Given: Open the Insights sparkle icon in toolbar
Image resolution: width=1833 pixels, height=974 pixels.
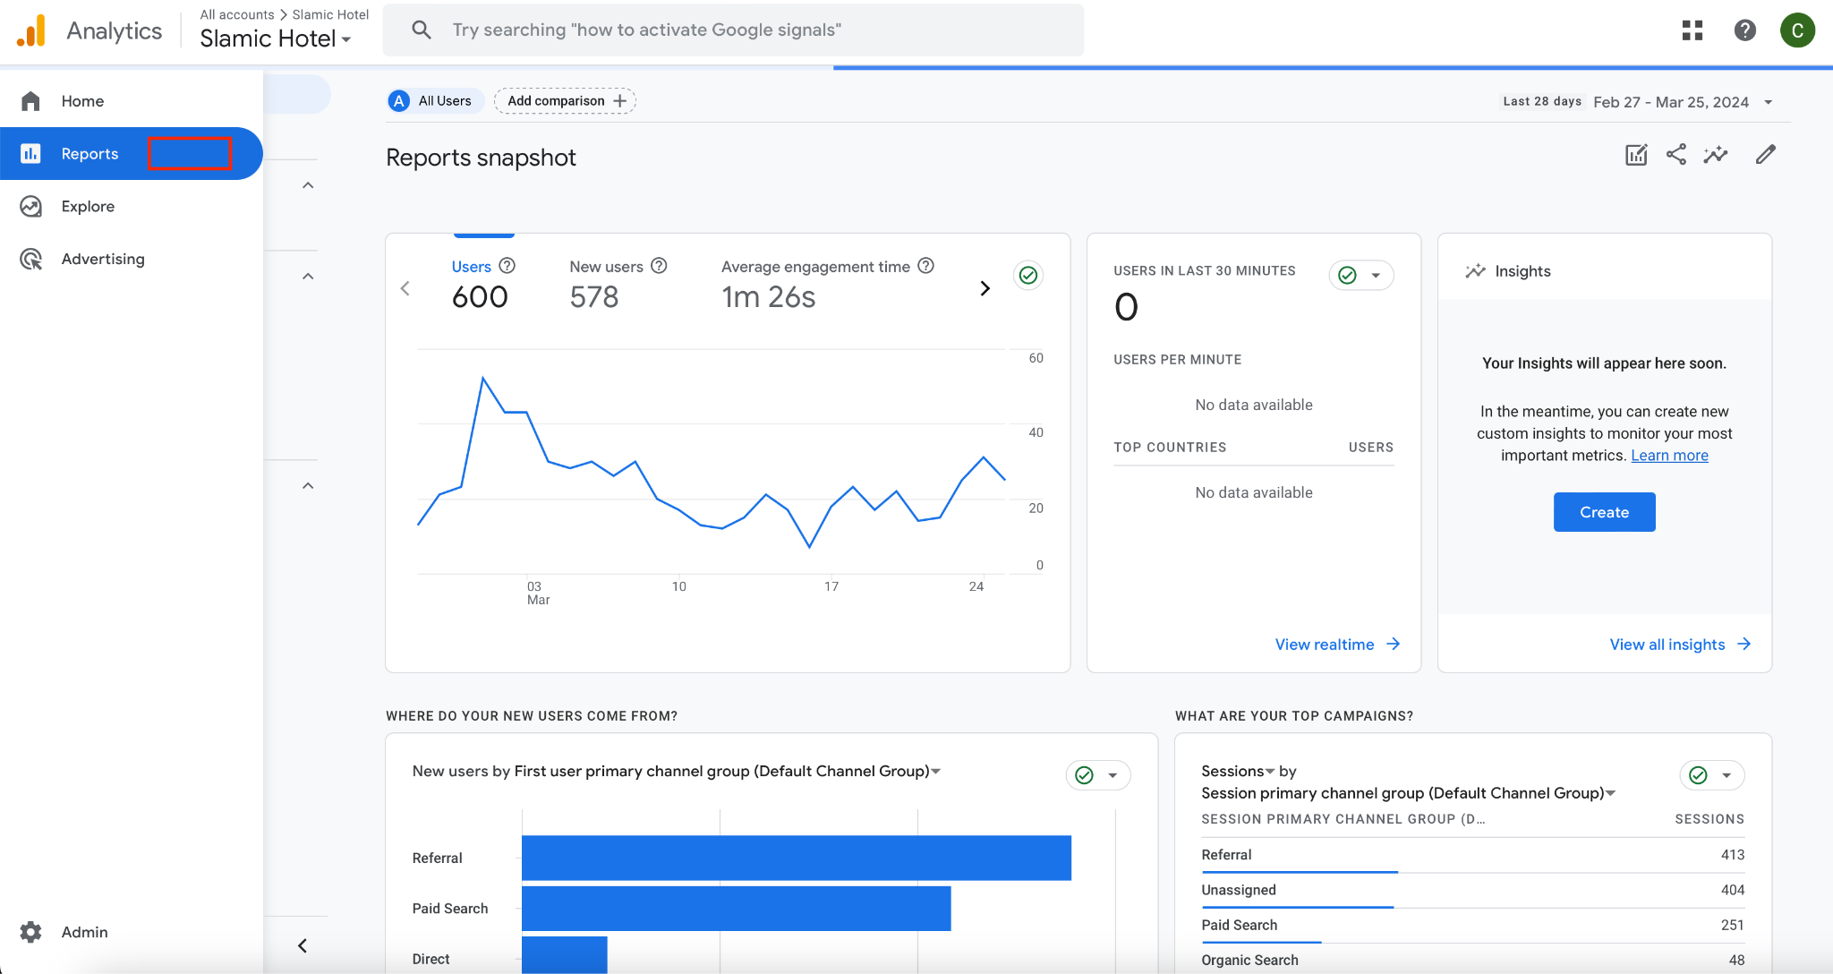Looking at the screenshot, I should pyautogui.click(x=1716, y=155).
